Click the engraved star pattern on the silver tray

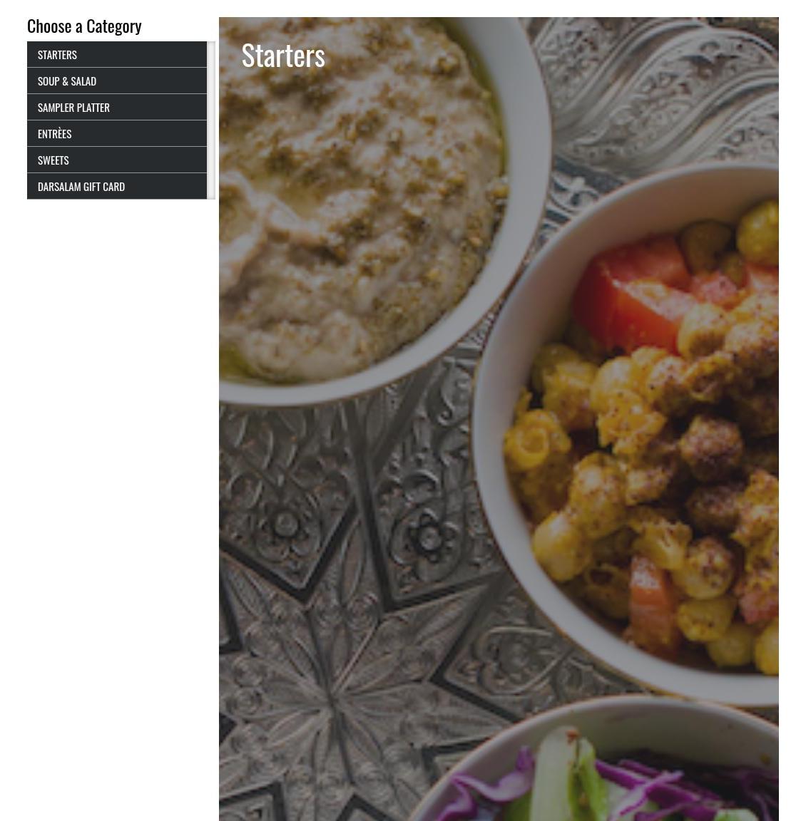pyautogui.click(x=330, y=701)
